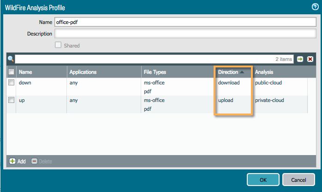Viewport: 322px width, 192px height.
Task: Focus the rule list search box
Action: [143, 59]
